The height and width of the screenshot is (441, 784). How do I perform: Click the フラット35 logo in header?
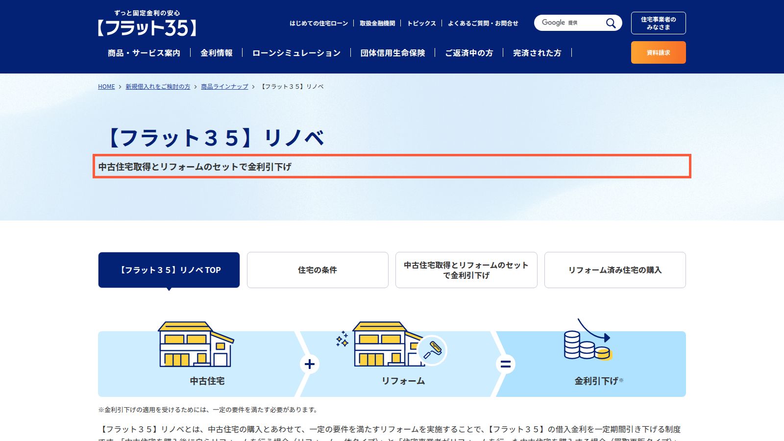pos(147,24)
